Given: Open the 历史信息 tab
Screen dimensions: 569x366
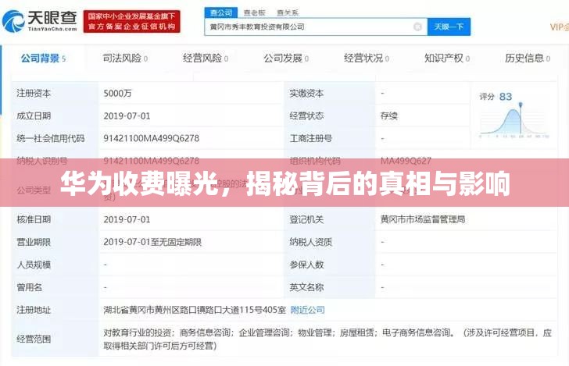Looking at the screenshot, I should (528, 58).
